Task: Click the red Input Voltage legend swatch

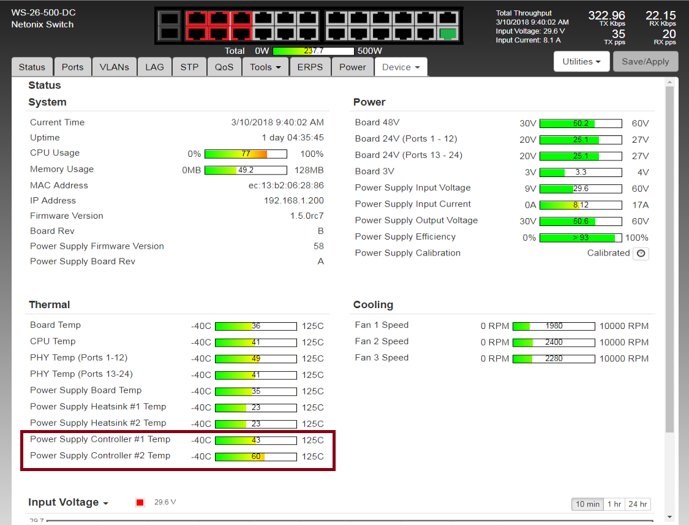Action: click(x=140, y=502)
